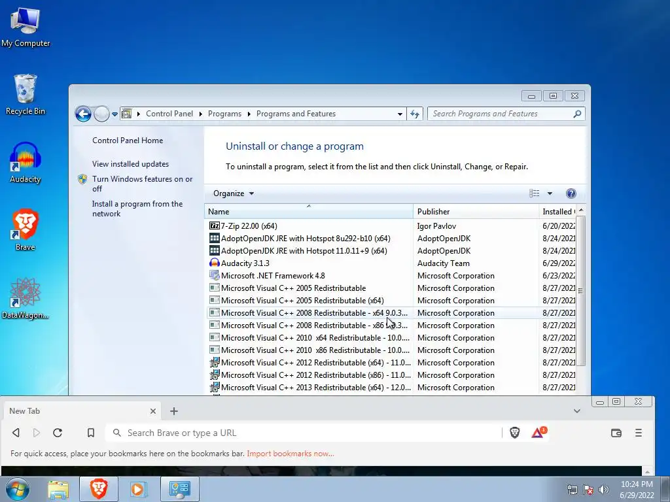The width and height of the screenshot is (670, 502).
Task: Click Import bookmarks now link
Action: pos(290,454)
